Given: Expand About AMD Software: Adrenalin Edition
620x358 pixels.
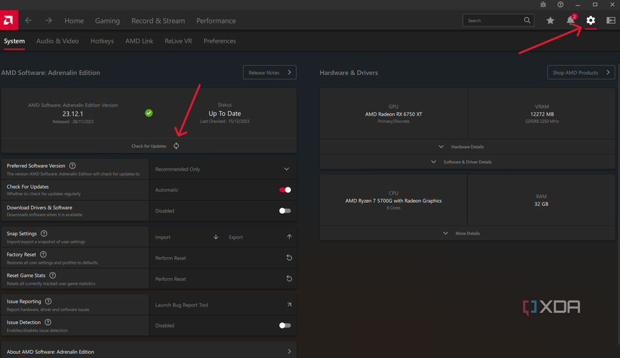Looking at the screenshot, I should click(x=149, y=352).
